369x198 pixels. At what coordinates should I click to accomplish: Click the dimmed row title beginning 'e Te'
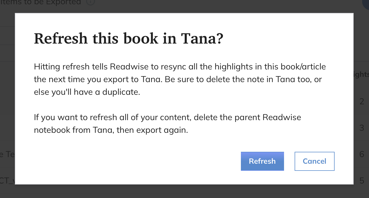(x=7, y=154)
